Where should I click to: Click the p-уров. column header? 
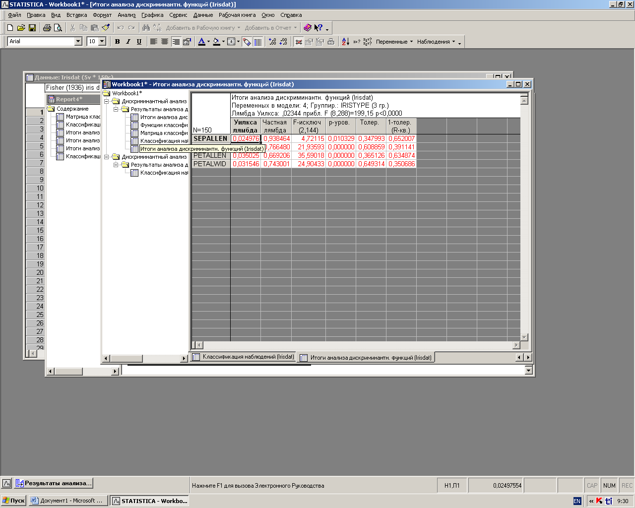point(340,126)
